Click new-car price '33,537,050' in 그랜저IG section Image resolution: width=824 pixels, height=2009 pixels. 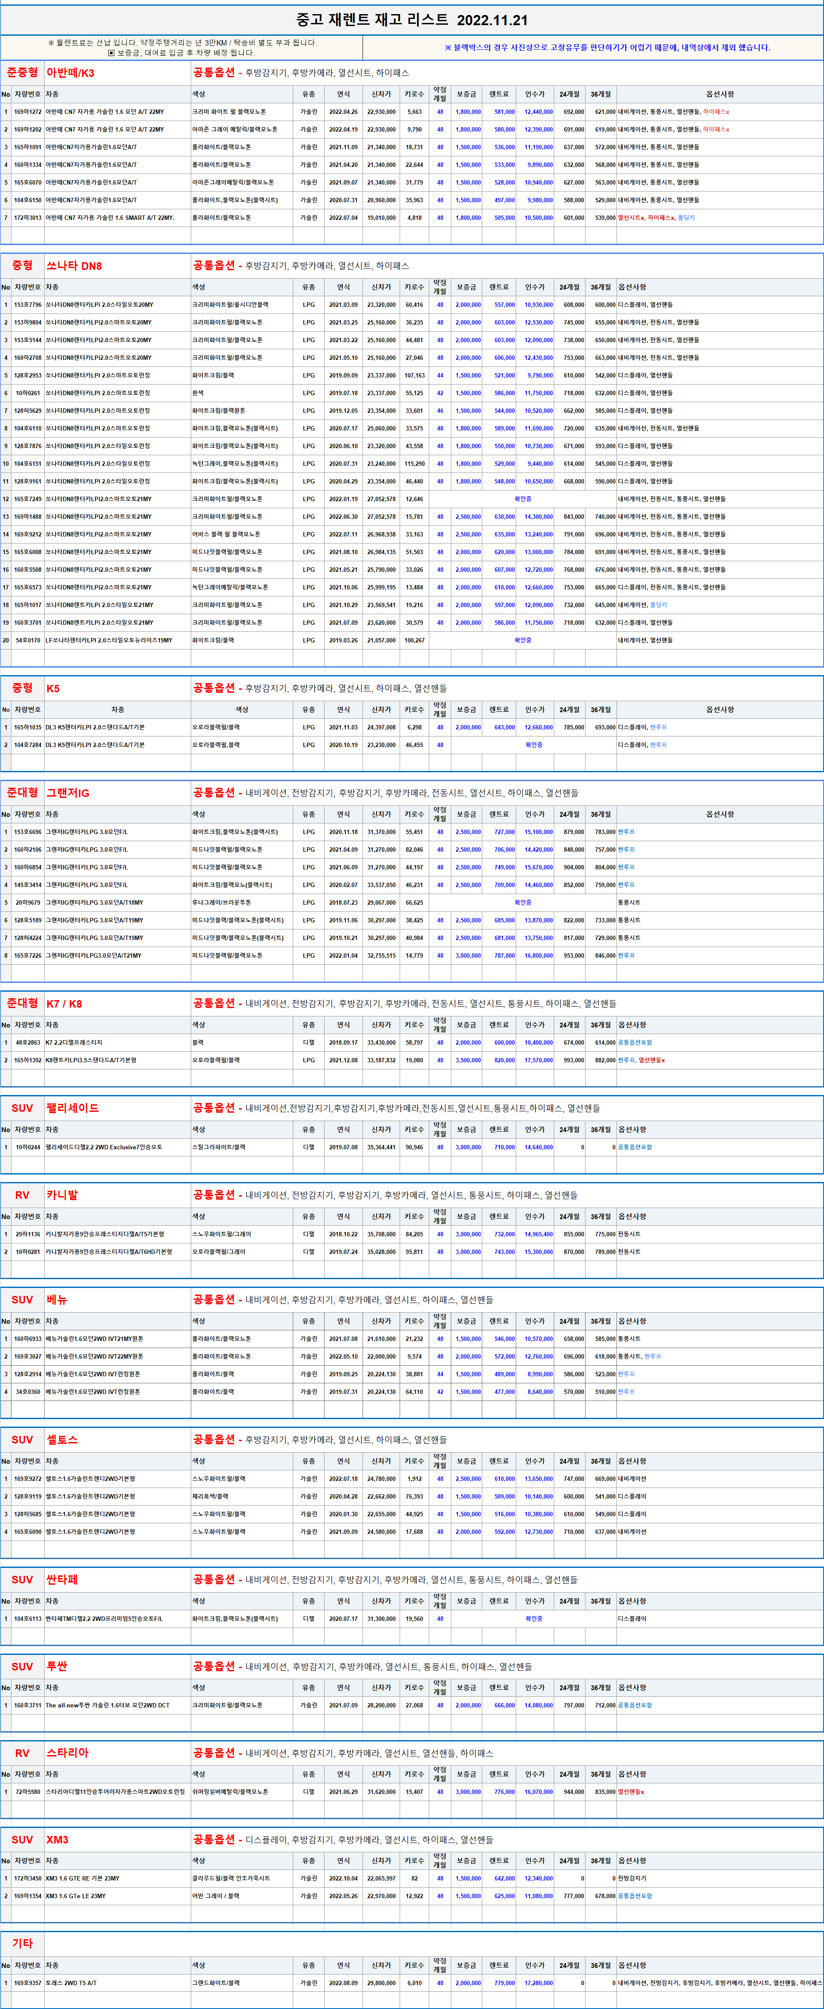(381, 884)
